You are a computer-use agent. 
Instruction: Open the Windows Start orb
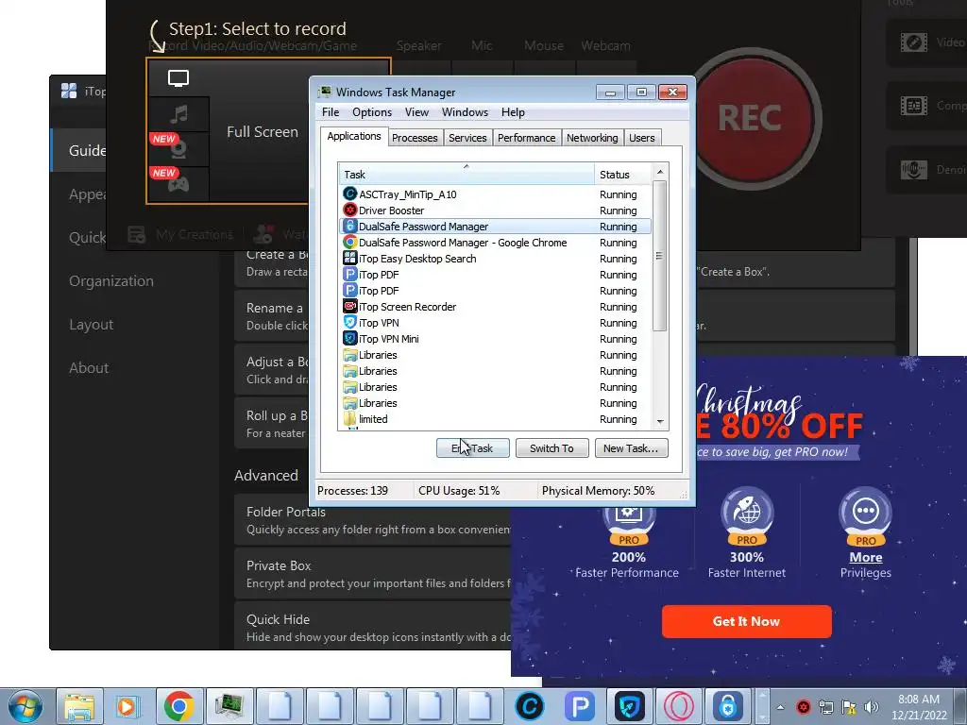point(25,706)
